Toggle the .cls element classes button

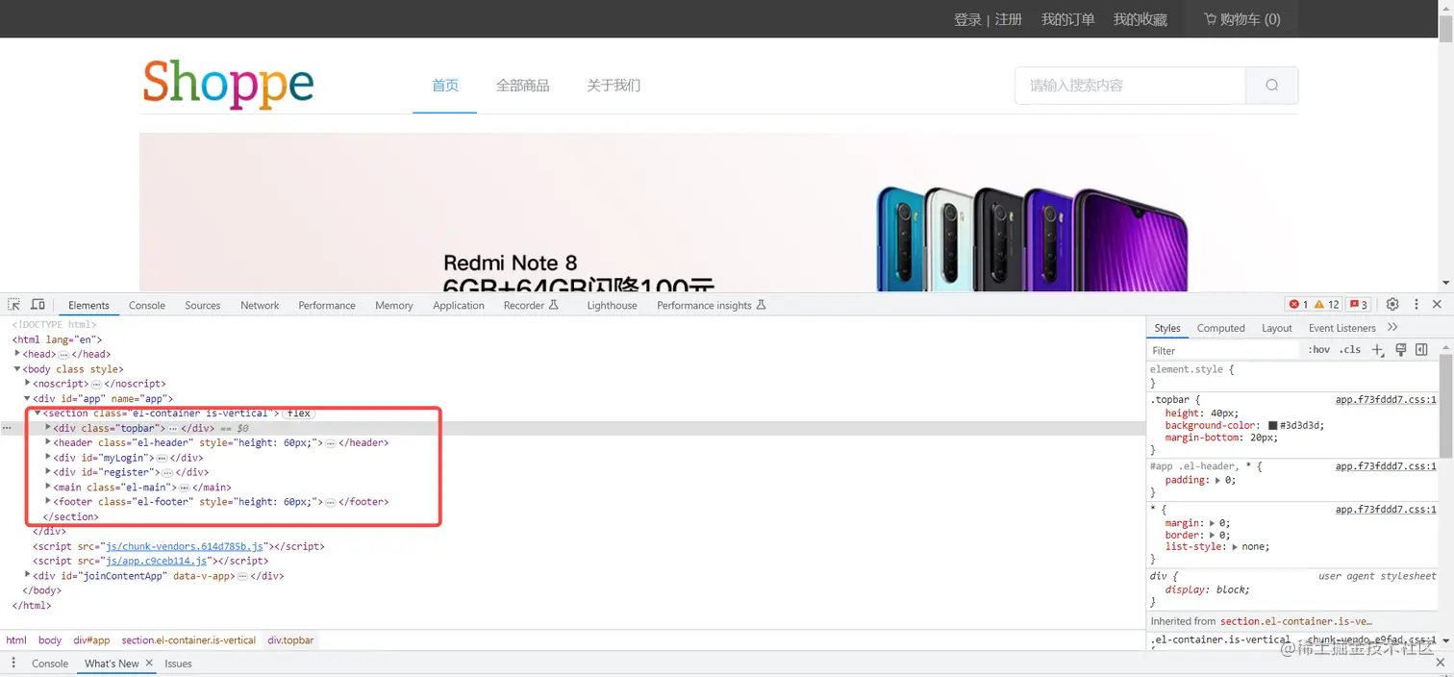[1350, 350]
